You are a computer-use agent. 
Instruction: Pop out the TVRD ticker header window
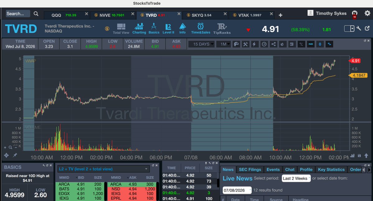click(367, 28)
